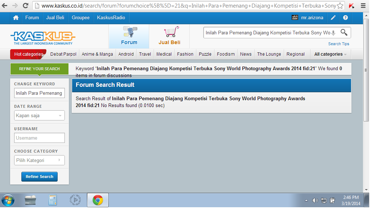371x217 pixels.
Task: Open the Chrome menu hamburger icon
Action: click(363, 6)
